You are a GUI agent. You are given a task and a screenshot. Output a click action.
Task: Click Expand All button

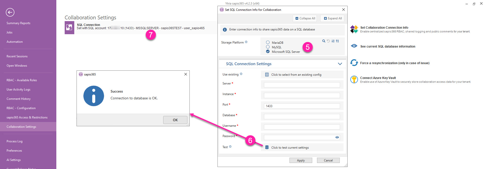click(333, 18)
